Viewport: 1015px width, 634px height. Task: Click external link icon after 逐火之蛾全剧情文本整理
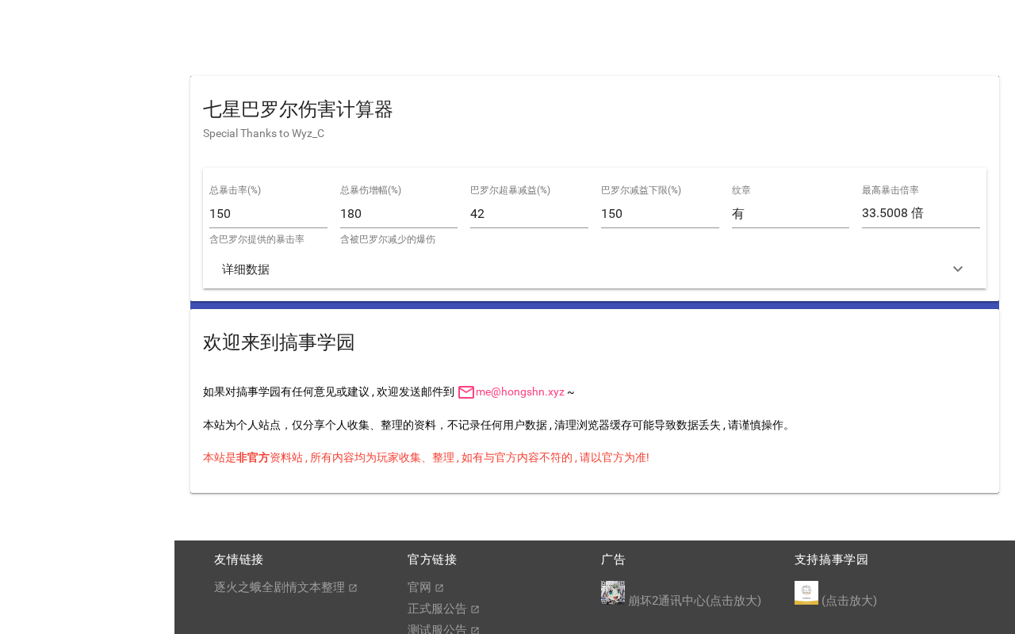tap(353, 588)
